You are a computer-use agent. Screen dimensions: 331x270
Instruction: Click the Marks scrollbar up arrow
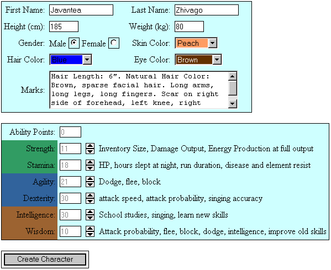[x=233, y=76]
